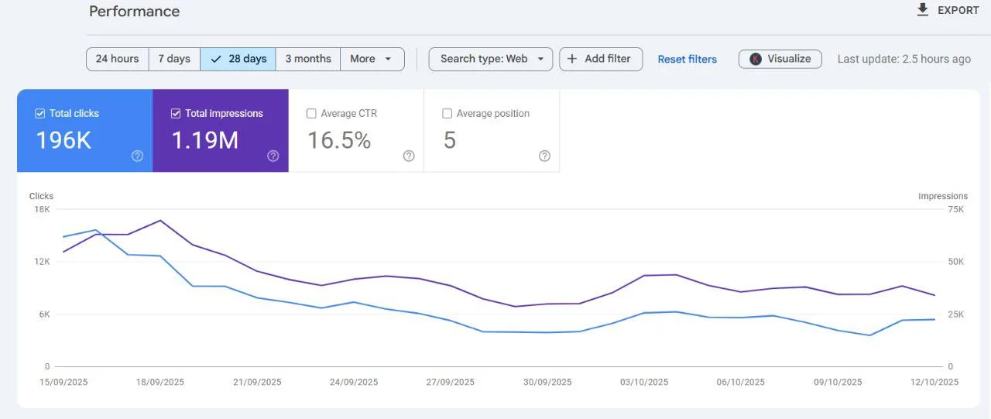
Task: Click the 12K clicks axis label
Action: tap(42, 262)
